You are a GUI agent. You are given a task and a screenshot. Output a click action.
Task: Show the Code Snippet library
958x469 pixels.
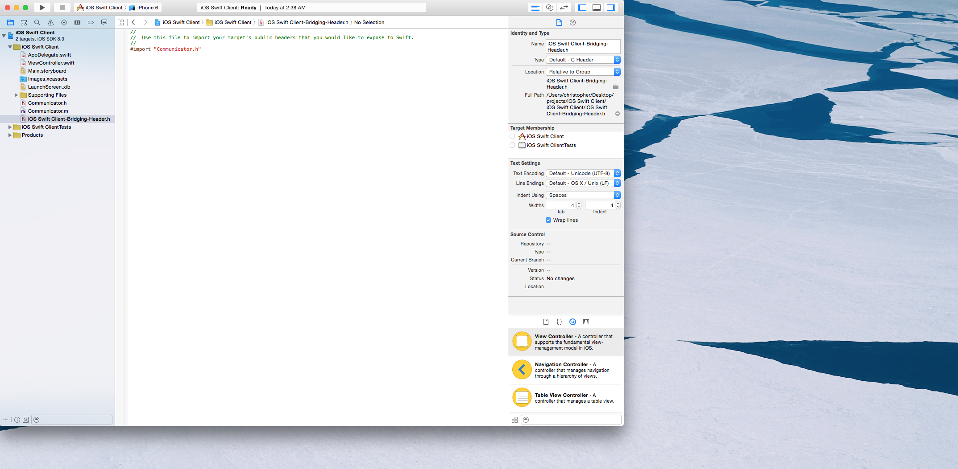[x=559, y=322]
